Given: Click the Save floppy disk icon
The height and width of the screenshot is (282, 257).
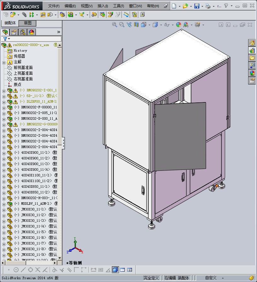Looking at the screenshot, I should click(197, 6).
